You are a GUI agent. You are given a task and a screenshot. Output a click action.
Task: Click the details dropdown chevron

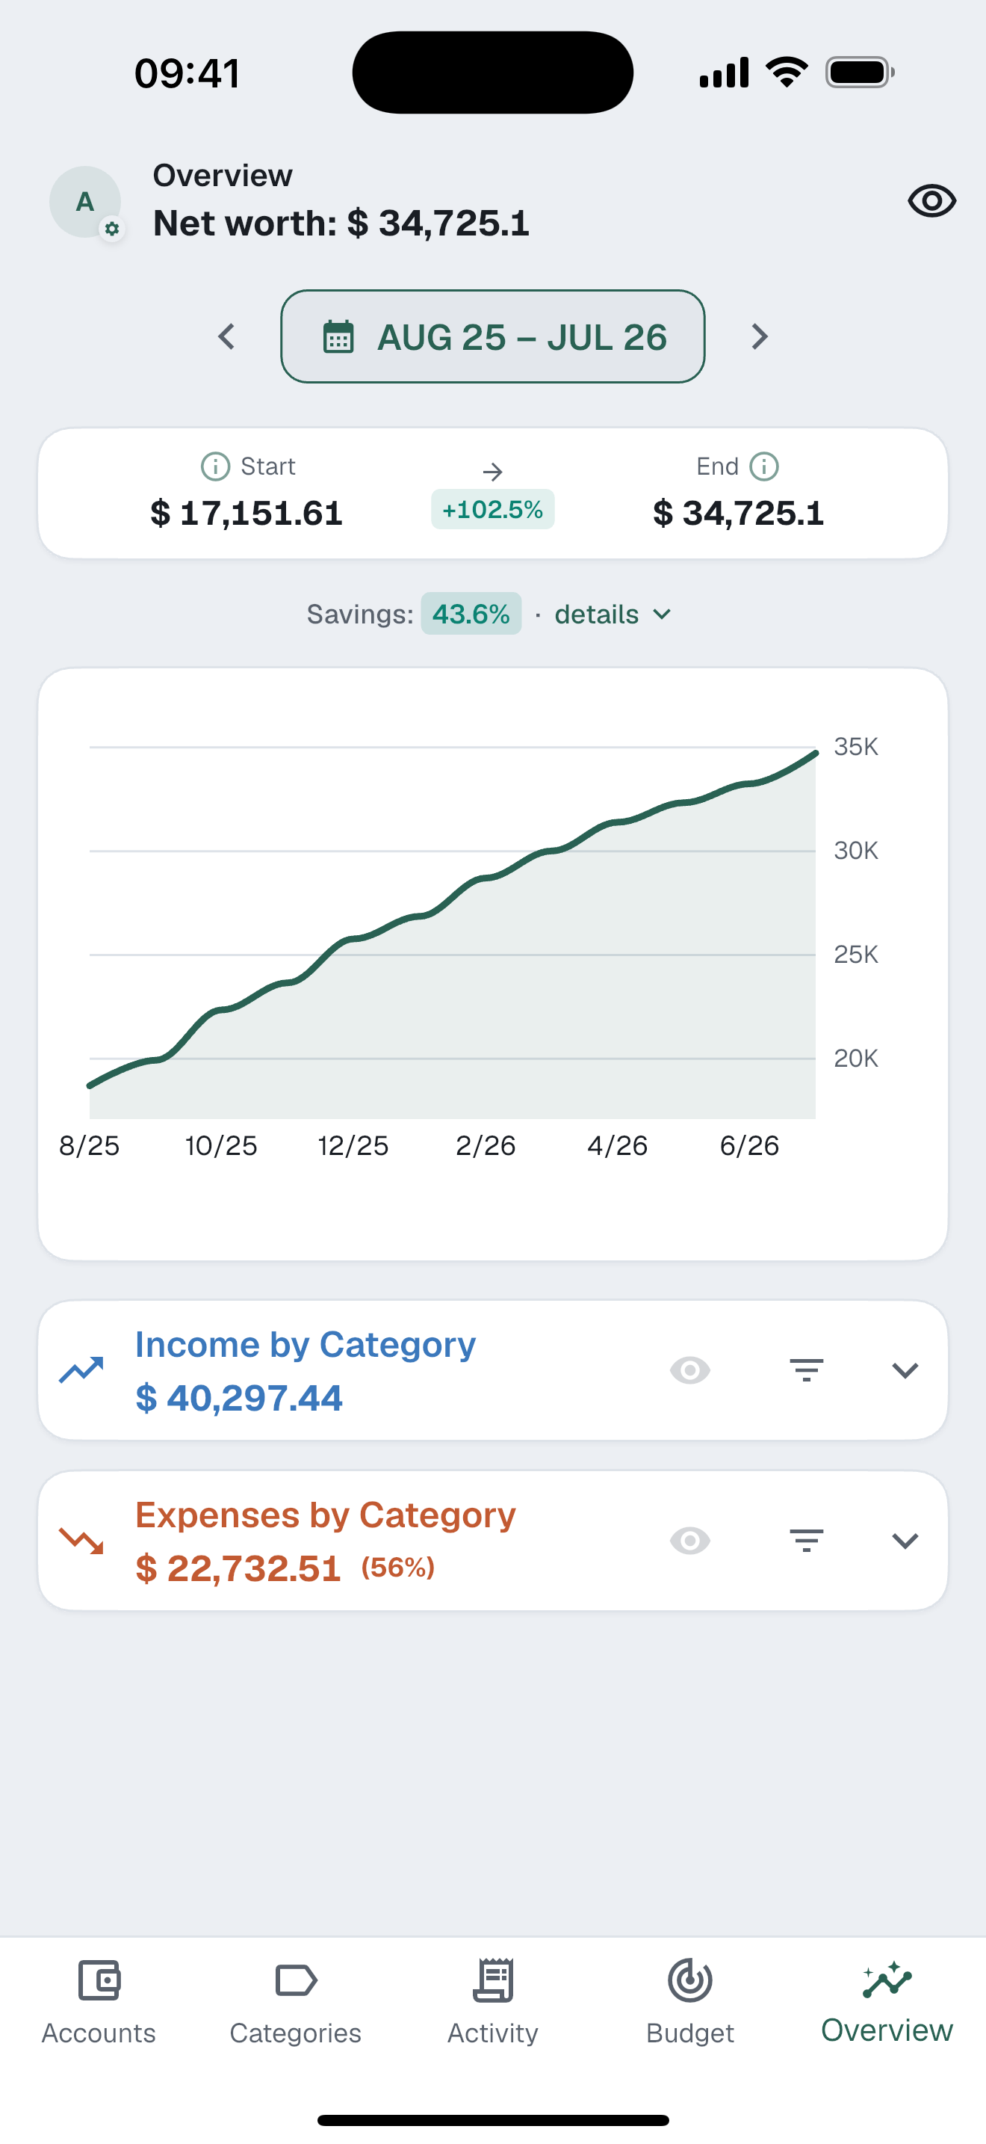[662, 614]
